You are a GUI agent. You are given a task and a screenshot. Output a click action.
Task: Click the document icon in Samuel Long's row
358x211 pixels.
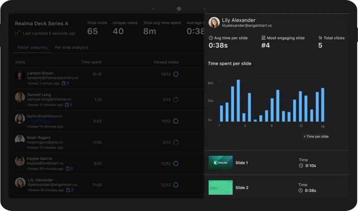click(x=67, y=105)
